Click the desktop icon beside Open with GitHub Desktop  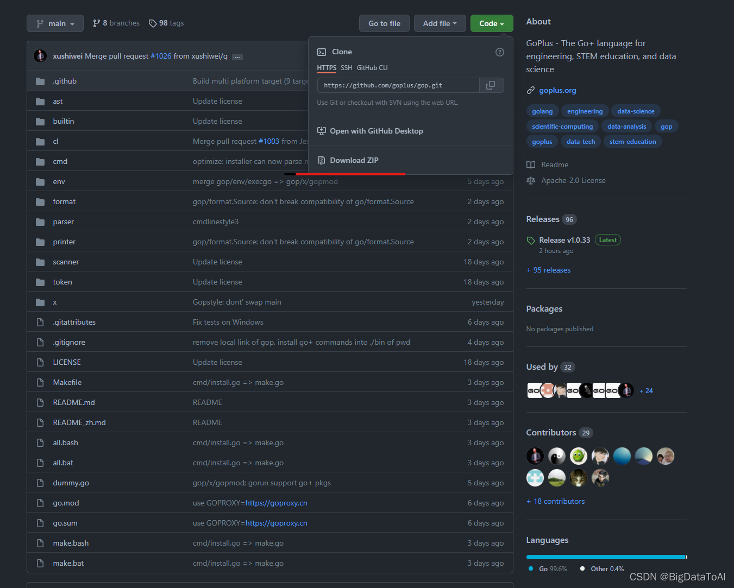(x=322, y=131)
